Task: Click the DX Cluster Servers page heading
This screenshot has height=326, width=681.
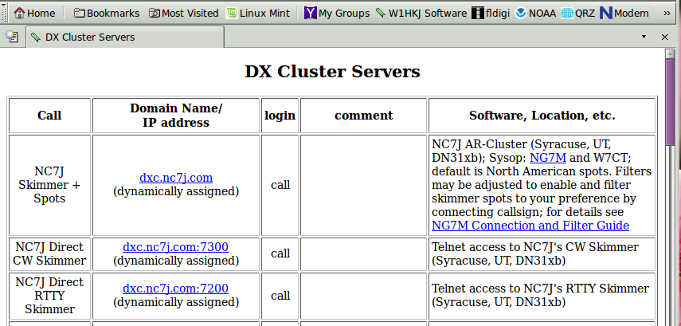Action: (x=332, y=72)
